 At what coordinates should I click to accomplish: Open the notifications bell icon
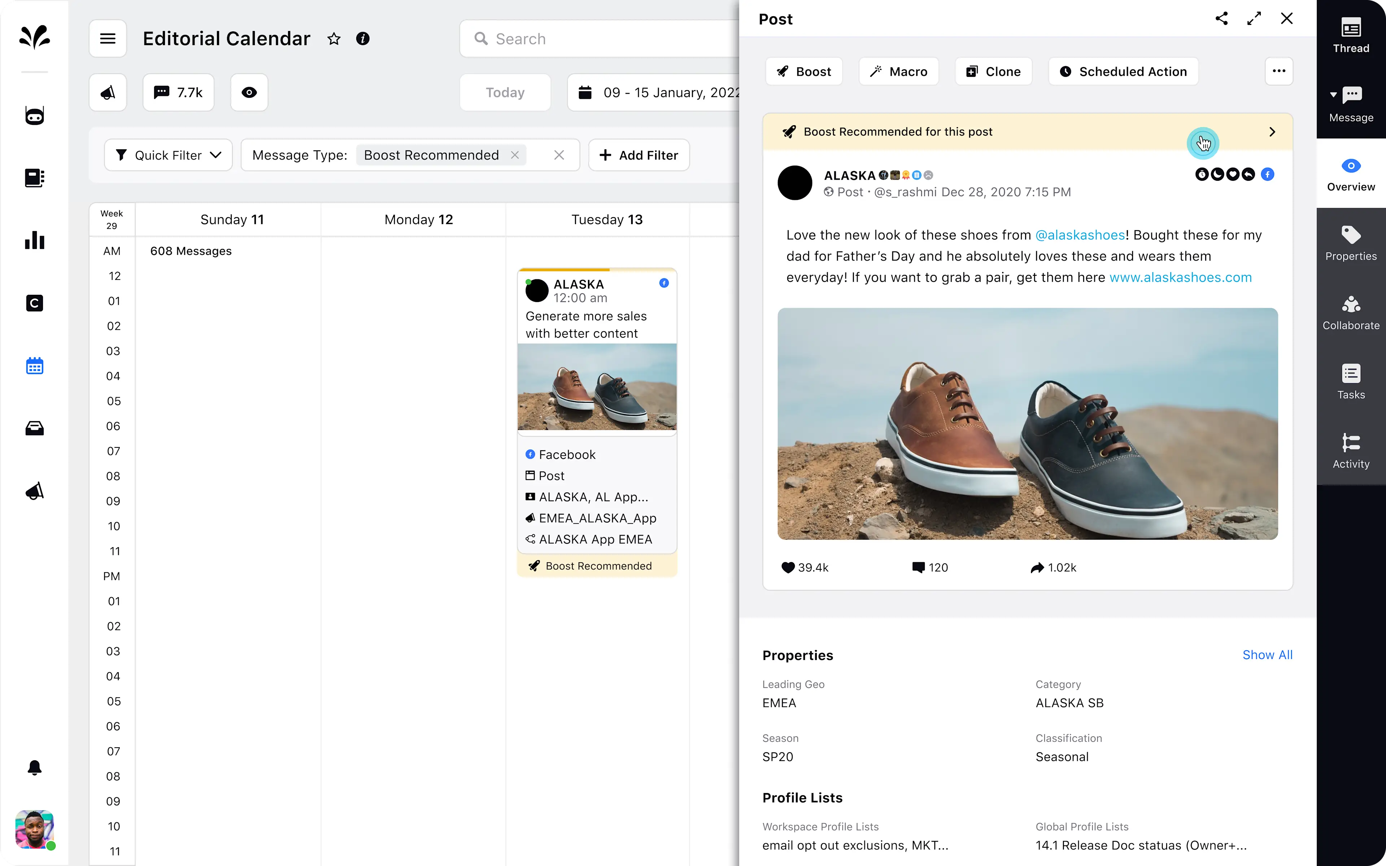[x=34, y=767]
